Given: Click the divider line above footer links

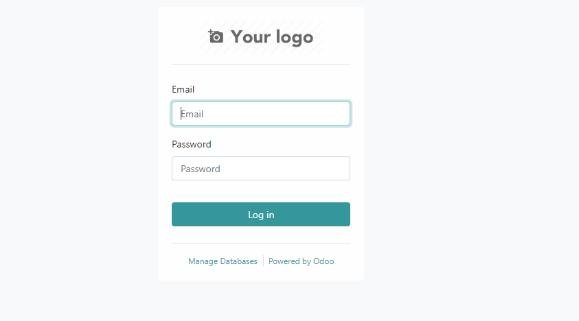Looking at the screenshot, I should point(261,243).
